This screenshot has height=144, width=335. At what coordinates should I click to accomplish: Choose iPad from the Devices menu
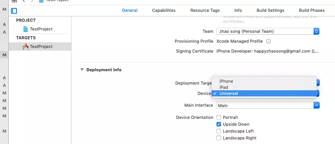pos(264,87)
